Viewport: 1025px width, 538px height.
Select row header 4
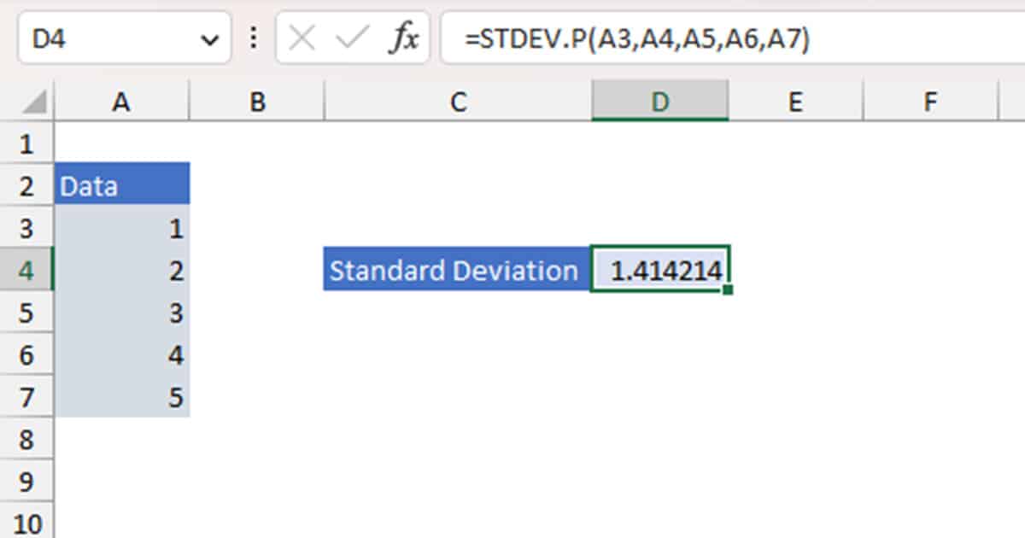27,271
